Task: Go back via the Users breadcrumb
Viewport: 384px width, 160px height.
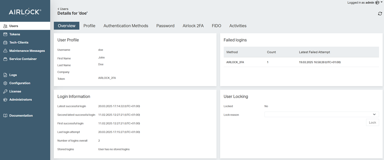Action: pyautogui.click(x=63, y=9)
